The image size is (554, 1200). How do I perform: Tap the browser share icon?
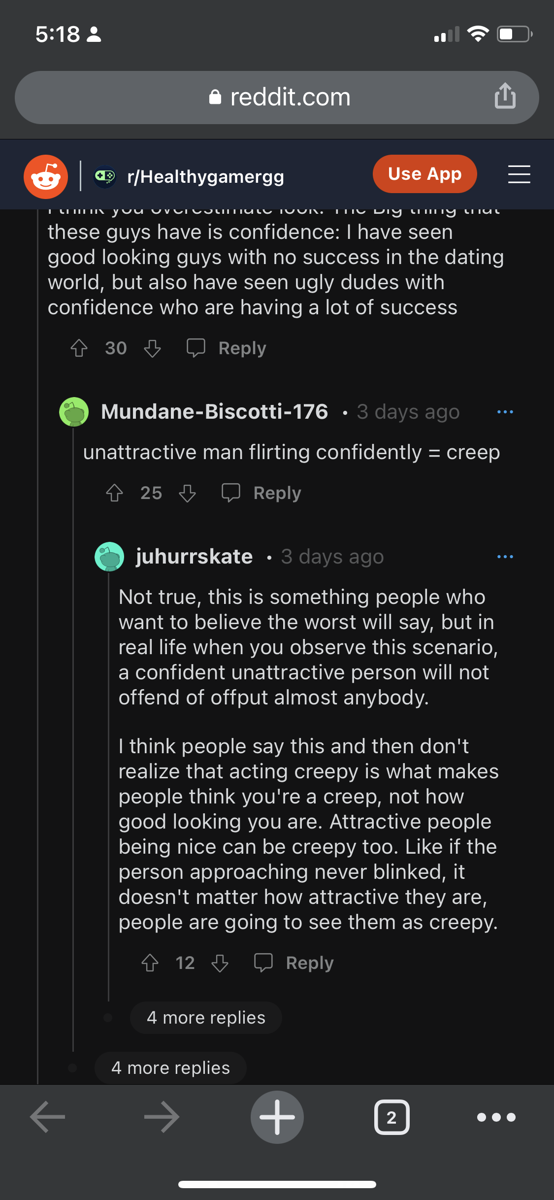[x=505, y=96]
